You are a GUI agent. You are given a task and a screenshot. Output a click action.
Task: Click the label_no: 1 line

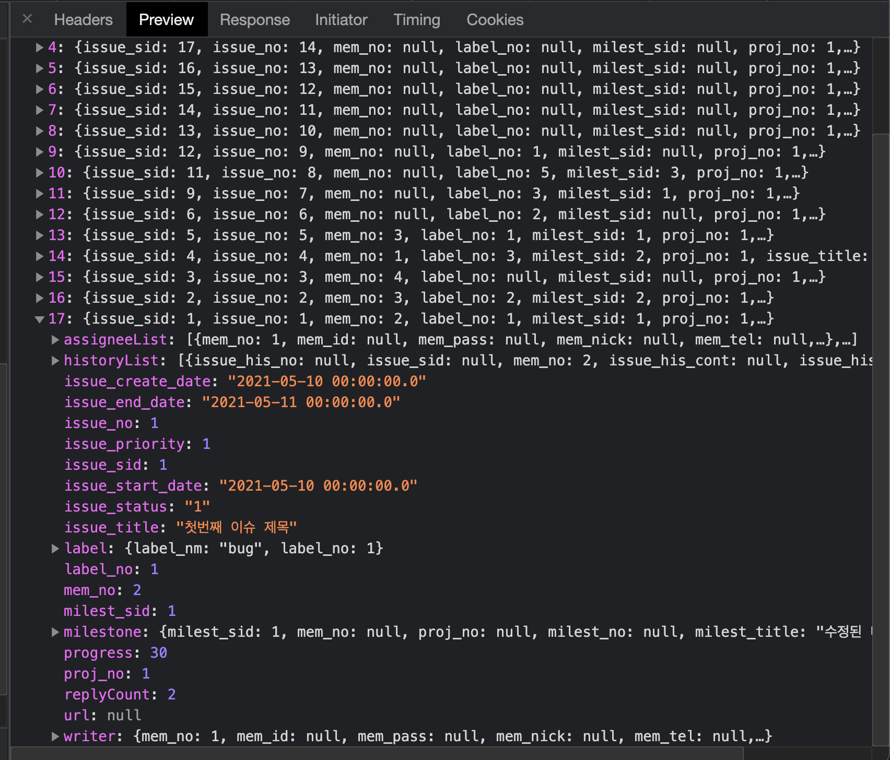pyautogui.click(x=111, y=569)
